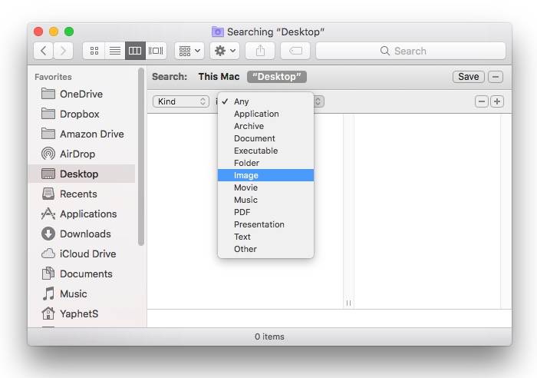Viewport: 537px width, 378px height.
Task: Minimize the Finder window
Action: 54,31
